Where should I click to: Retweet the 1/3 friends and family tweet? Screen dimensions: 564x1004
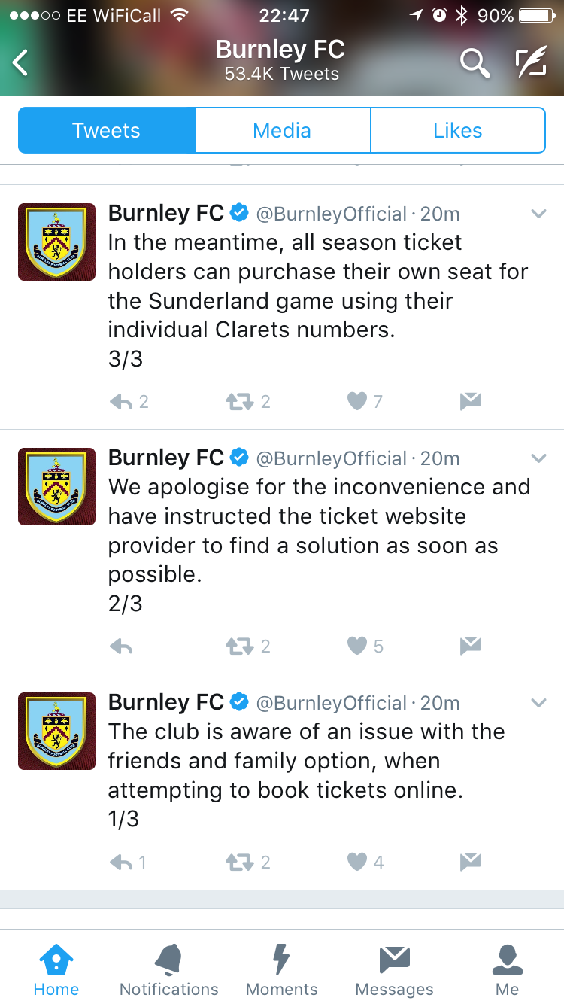pyautogui.click(x=239, y=862)
